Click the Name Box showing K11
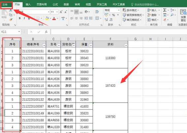 click(11, 32)
